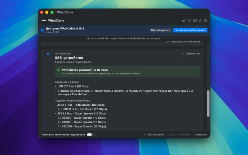Open Диагностика for Port-USB-C@4
This screenshot has height=155, width=248.
(191, 54)
